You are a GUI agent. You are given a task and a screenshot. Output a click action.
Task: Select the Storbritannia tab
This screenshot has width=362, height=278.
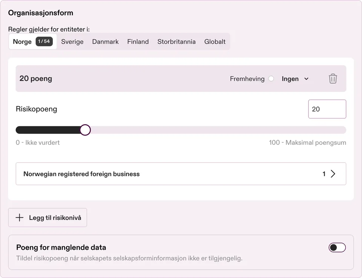[x=176, y=41]
